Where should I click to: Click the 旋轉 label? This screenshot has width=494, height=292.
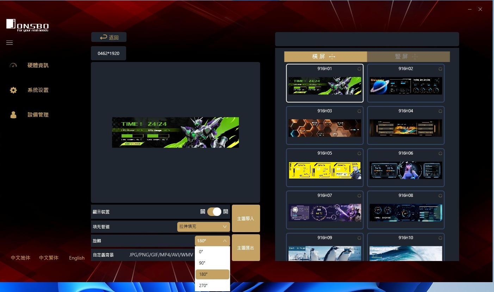tap(97, 241)
